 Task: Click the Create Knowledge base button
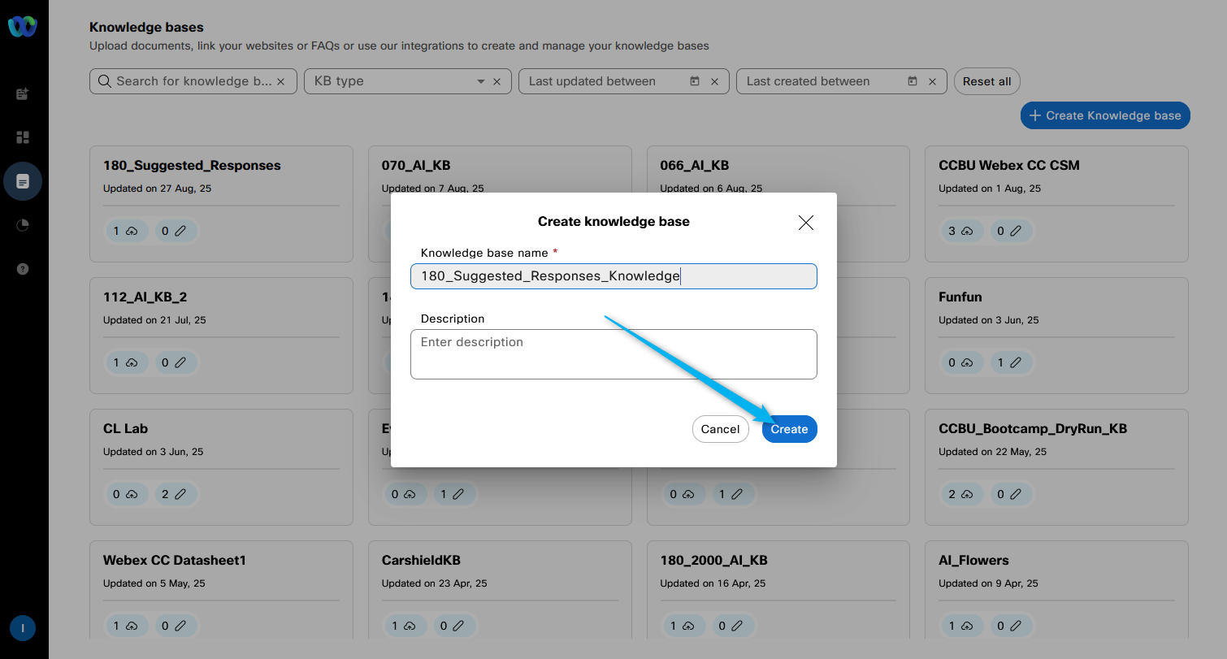(1104, 115)
